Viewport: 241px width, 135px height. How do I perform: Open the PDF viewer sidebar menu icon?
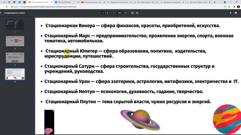(x=0, y=13)
